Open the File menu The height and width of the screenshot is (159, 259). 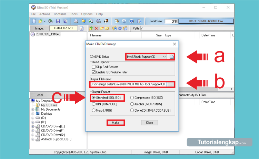coord(33,14)
